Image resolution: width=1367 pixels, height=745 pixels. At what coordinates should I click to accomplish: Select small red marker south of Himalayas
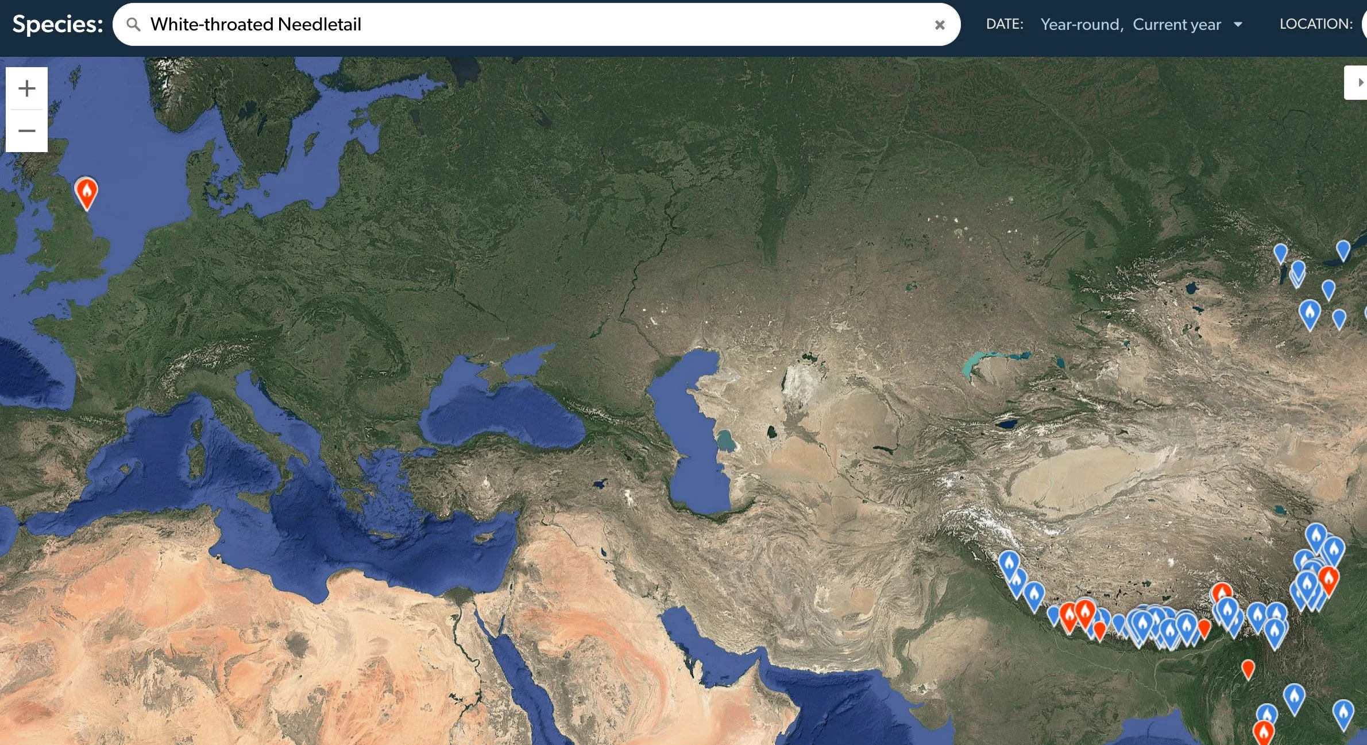point(1248,668)
